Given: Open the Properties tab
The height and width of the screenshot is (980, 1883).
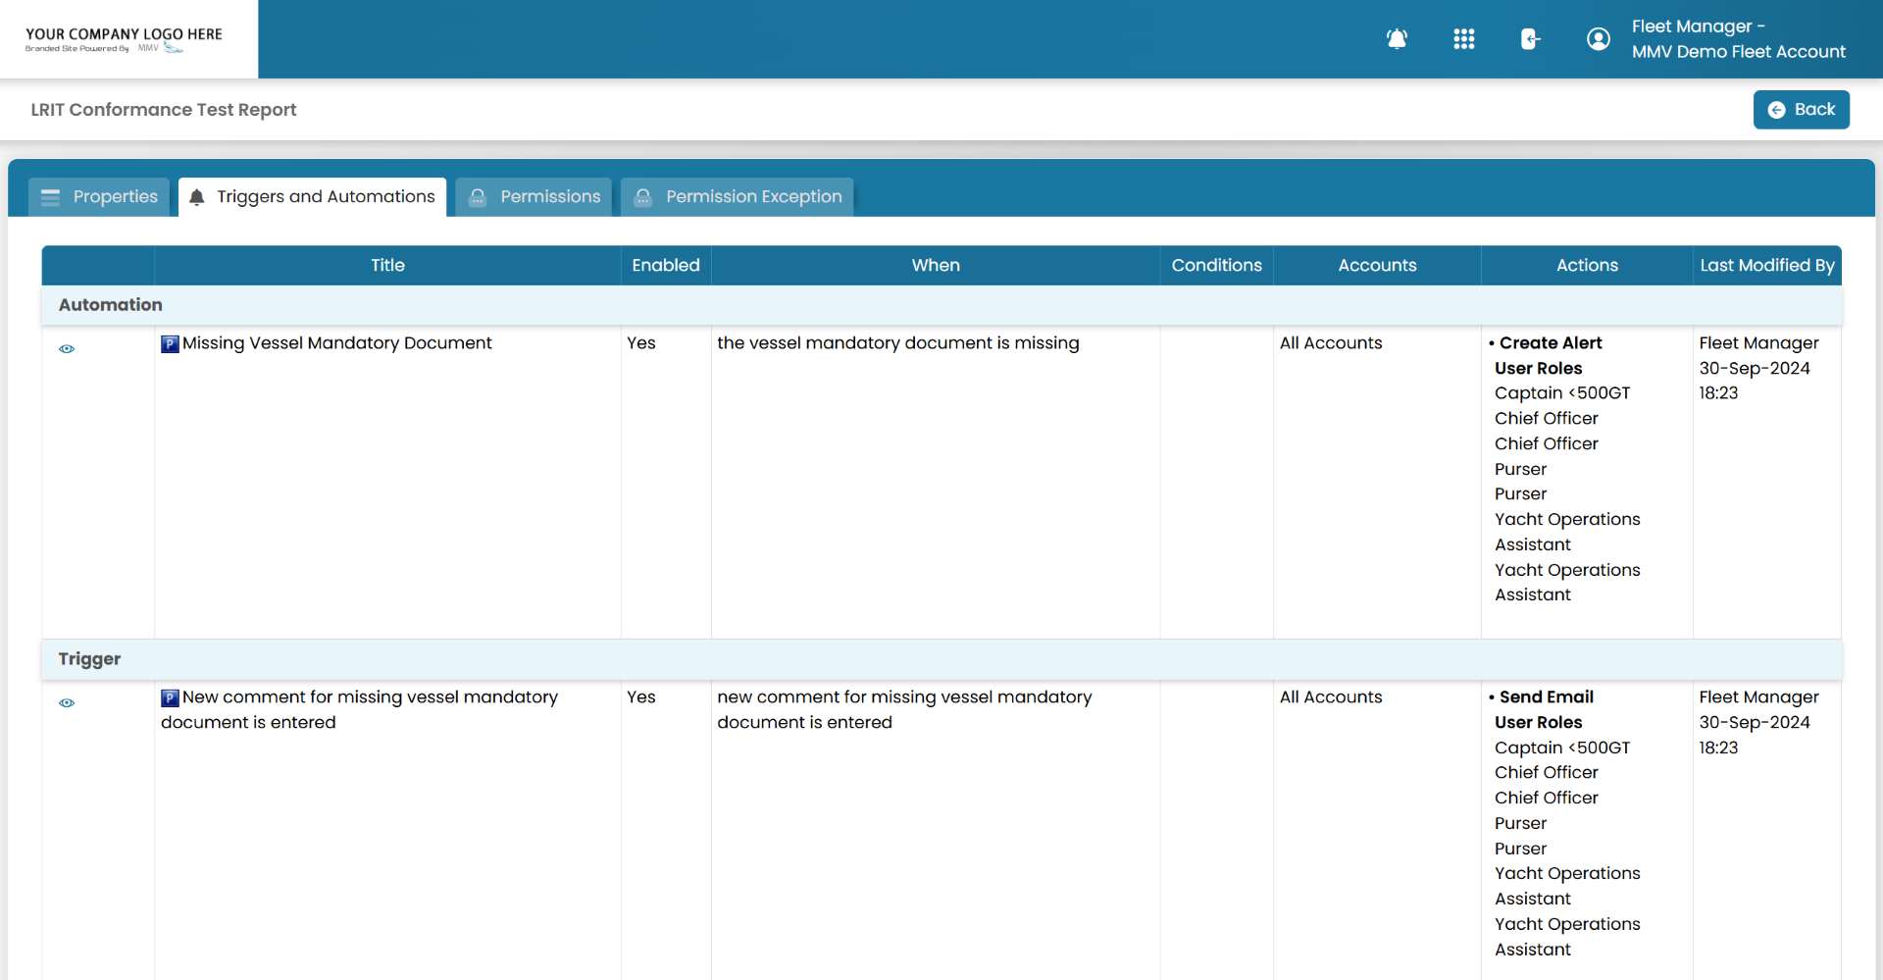Looking at the screenshot, I should click(115, 196).
